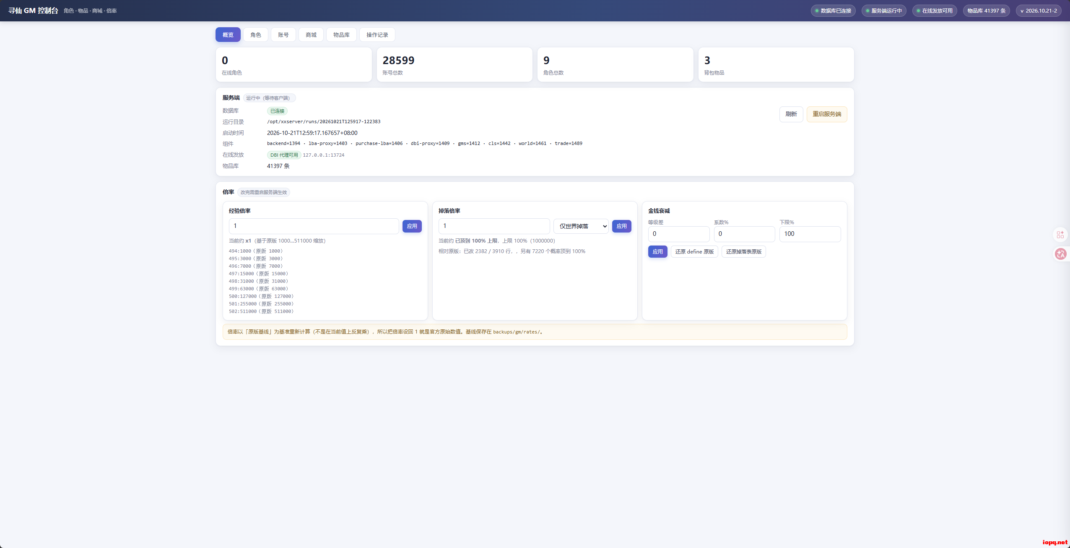
Task: Open the floating AI apps grid icon
Action: click(x=1060, y=235)
